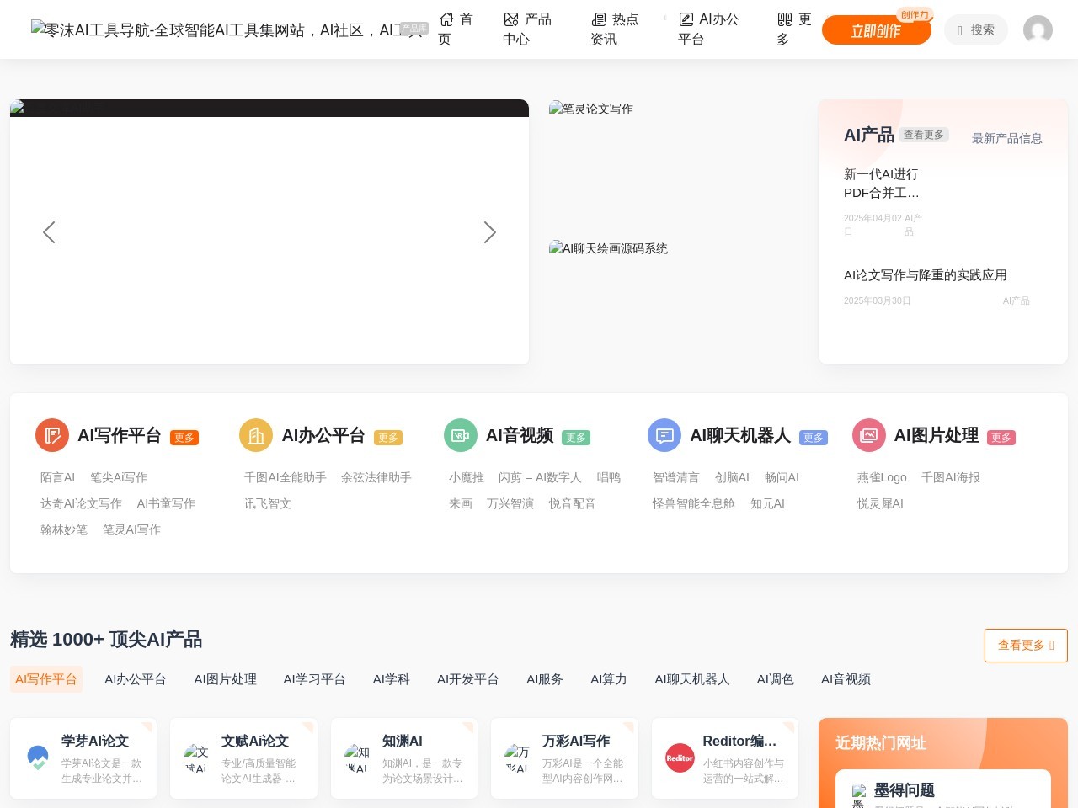Open the 万兴智演 link
1078x808 pixels.
[x=510, y=503]
